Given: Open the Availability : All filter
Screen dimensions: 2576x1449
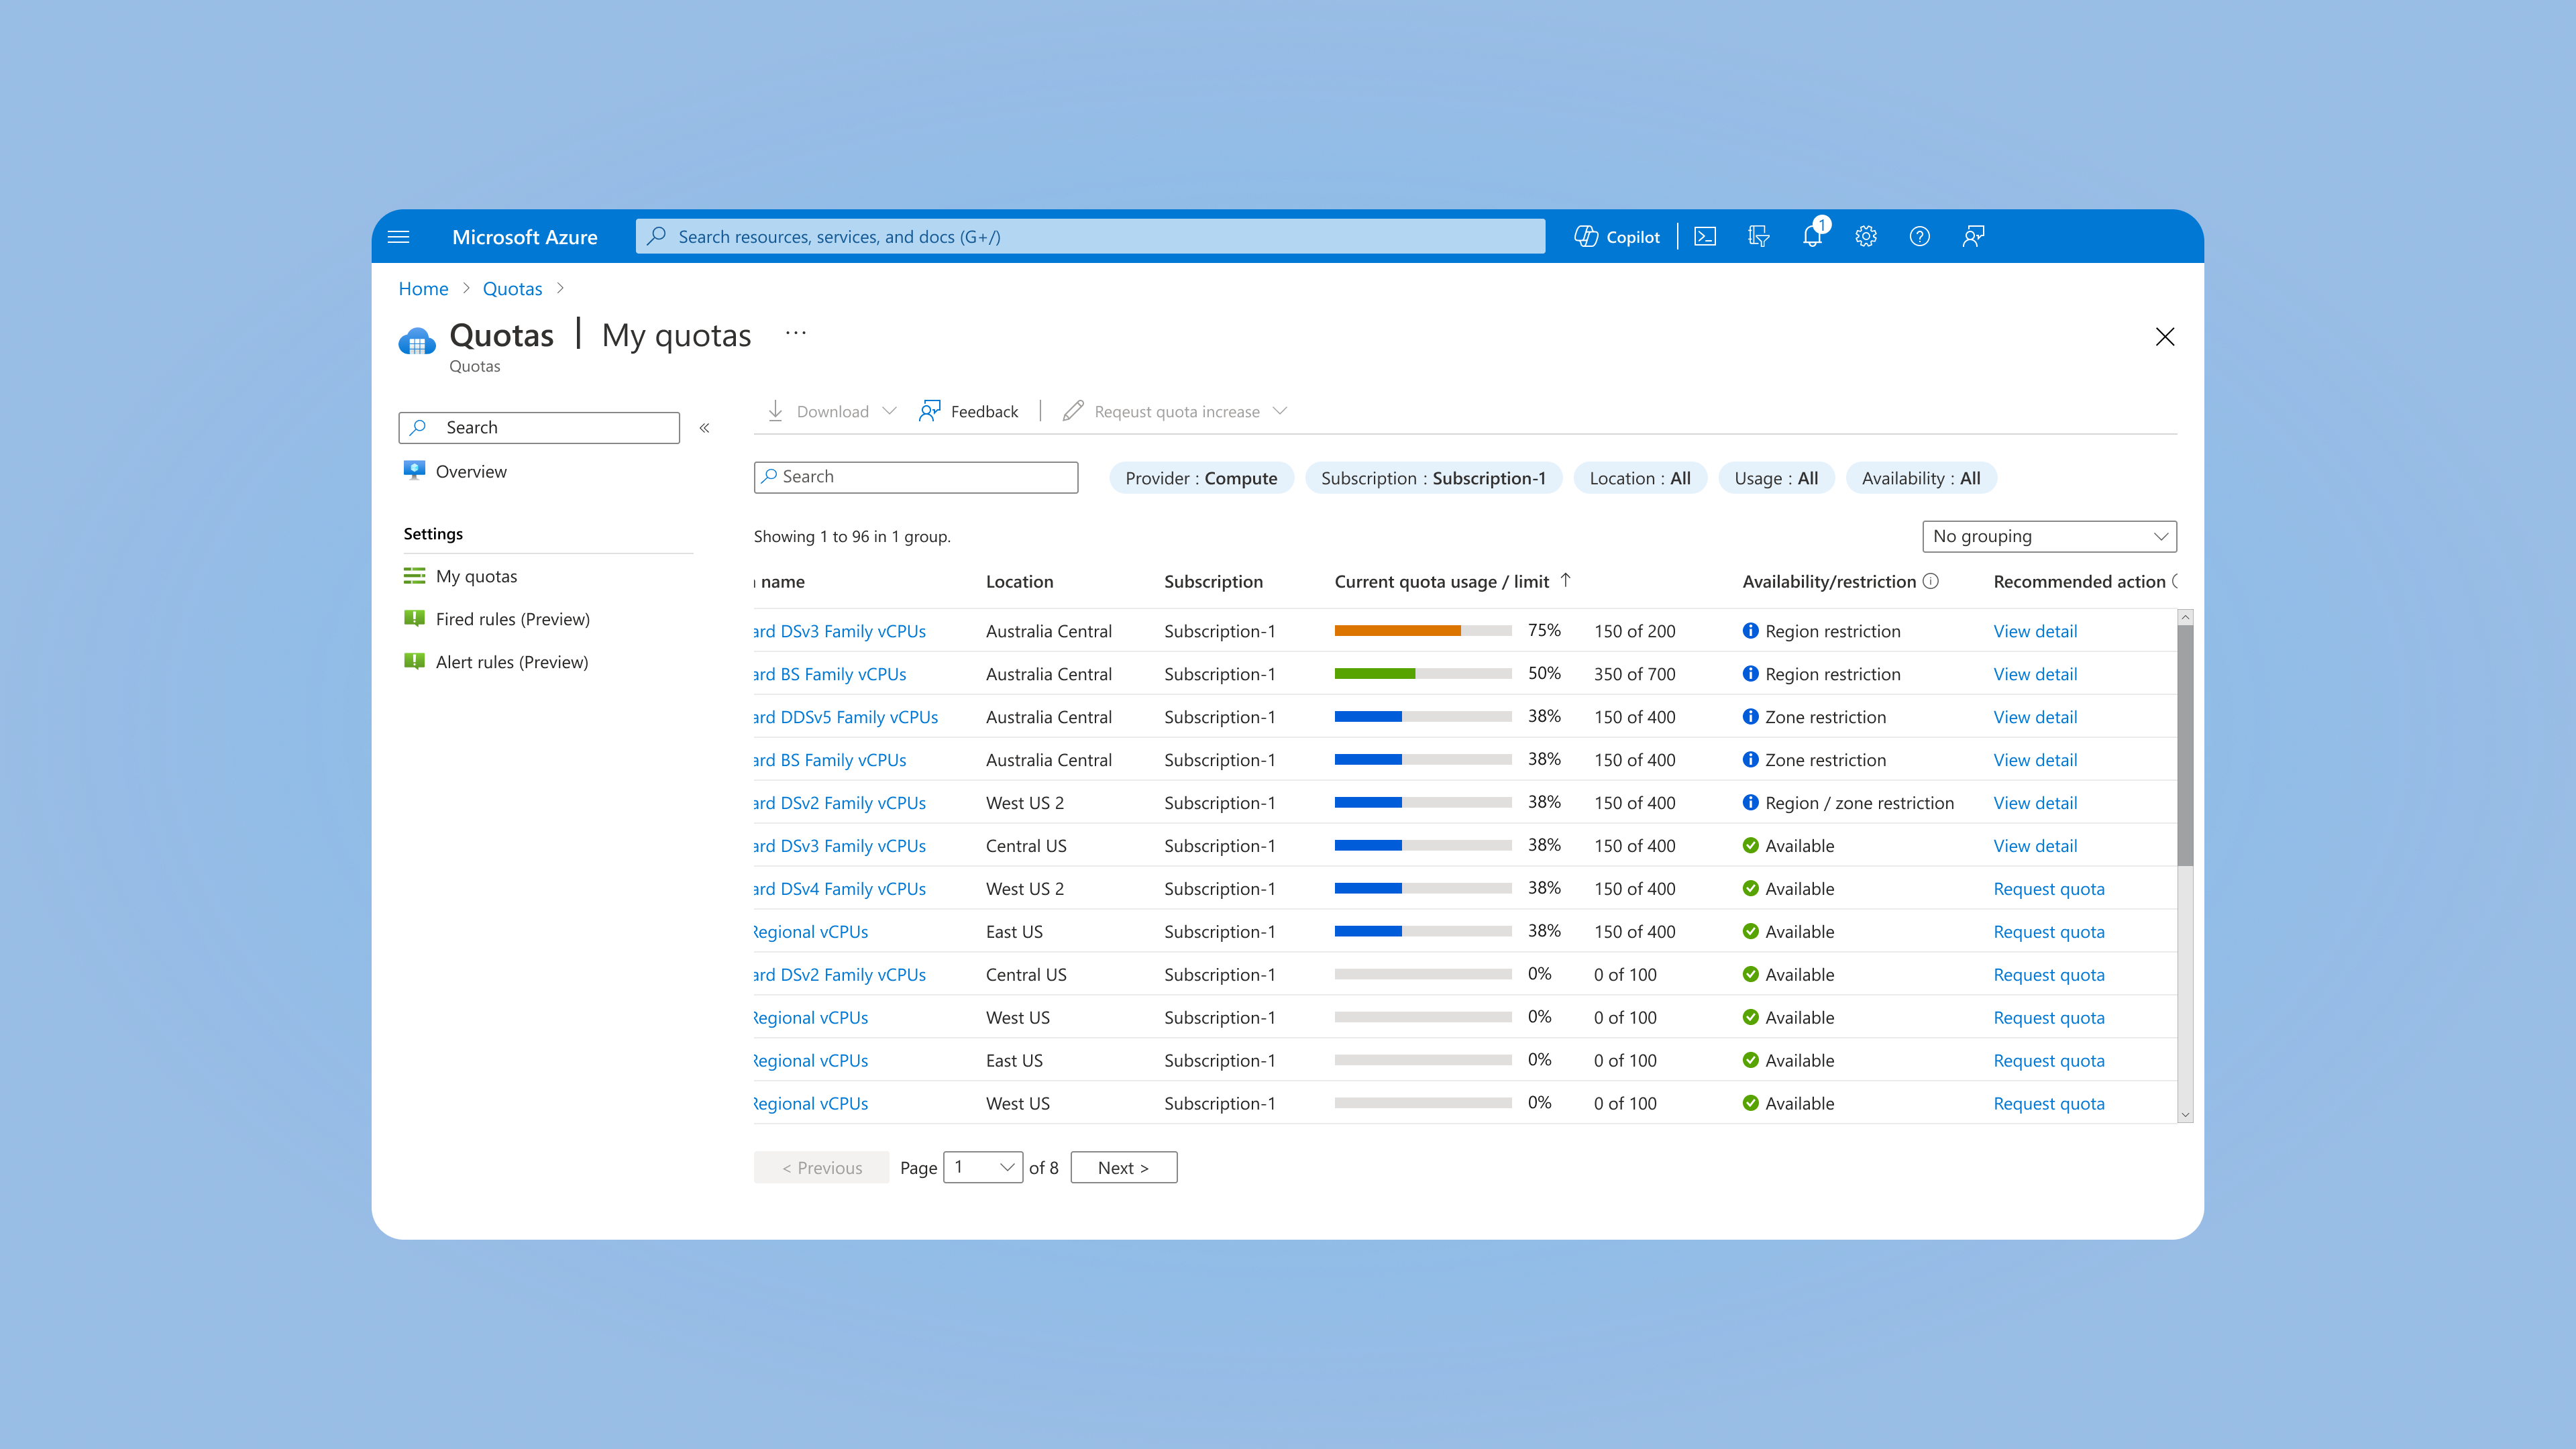Looking at the screenshot, I should point(1921,478).
